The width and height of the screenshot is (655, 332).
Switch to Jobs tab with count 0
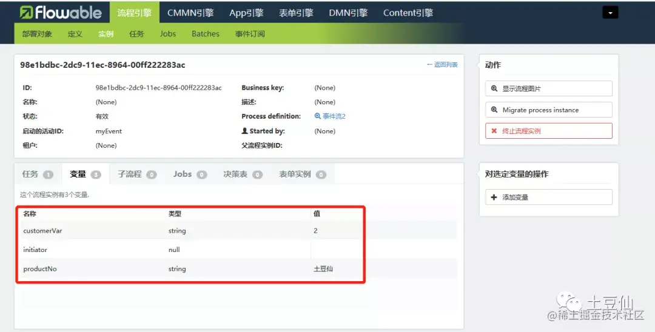(x=190, y=174)
